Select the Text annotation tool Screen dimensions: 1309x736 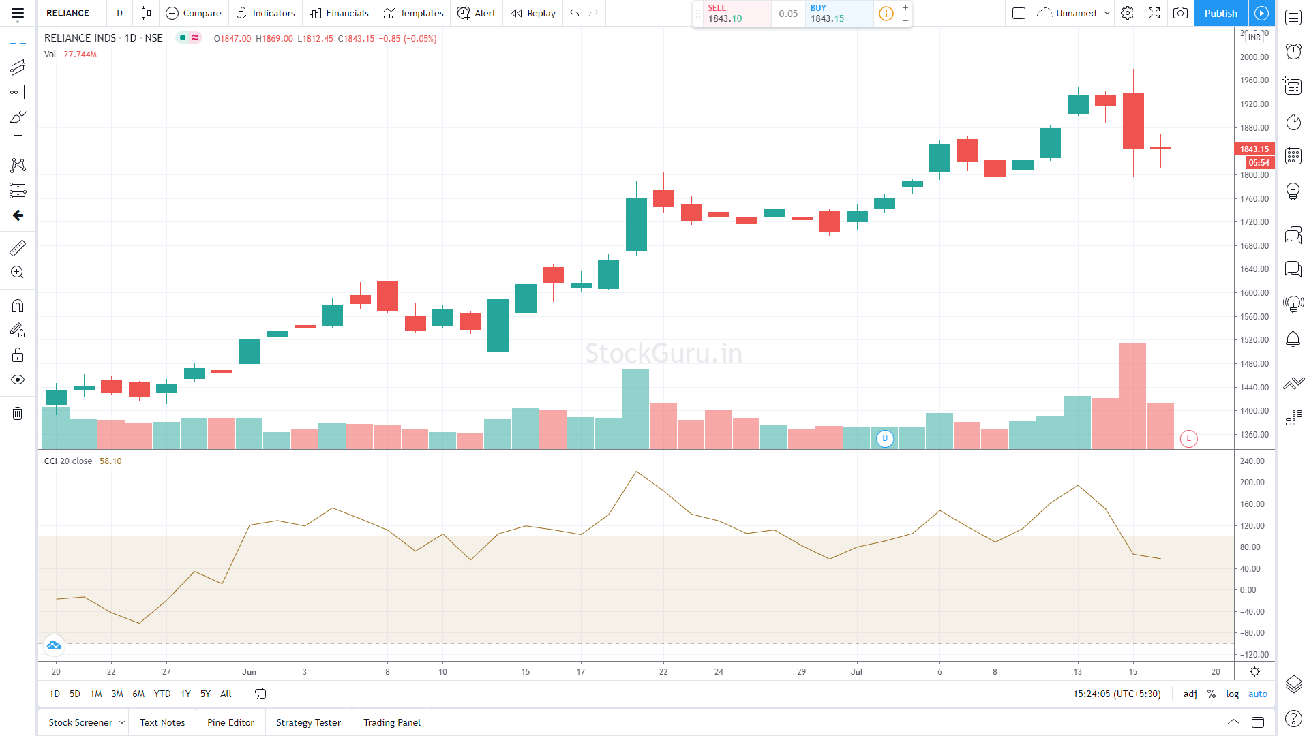pyautogui.click(x=18, y=141)
